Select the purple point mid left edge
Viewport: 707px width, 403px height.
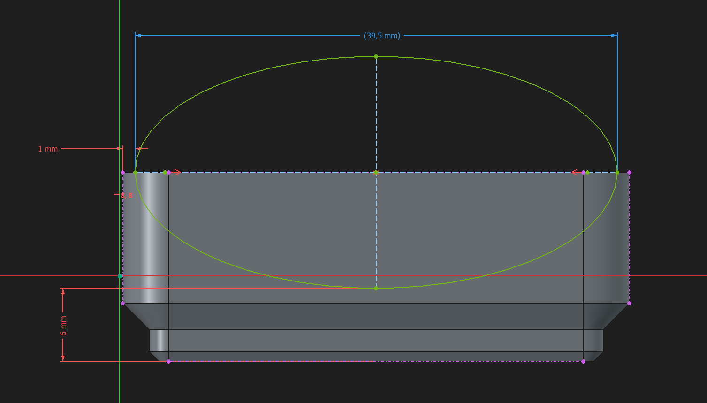coord(123,303)
